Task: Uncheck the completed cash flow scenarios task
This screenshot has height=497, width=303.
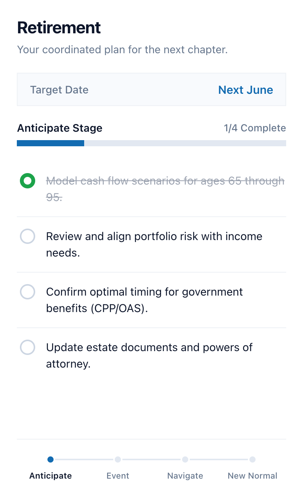Action: [x=28, y=181]
